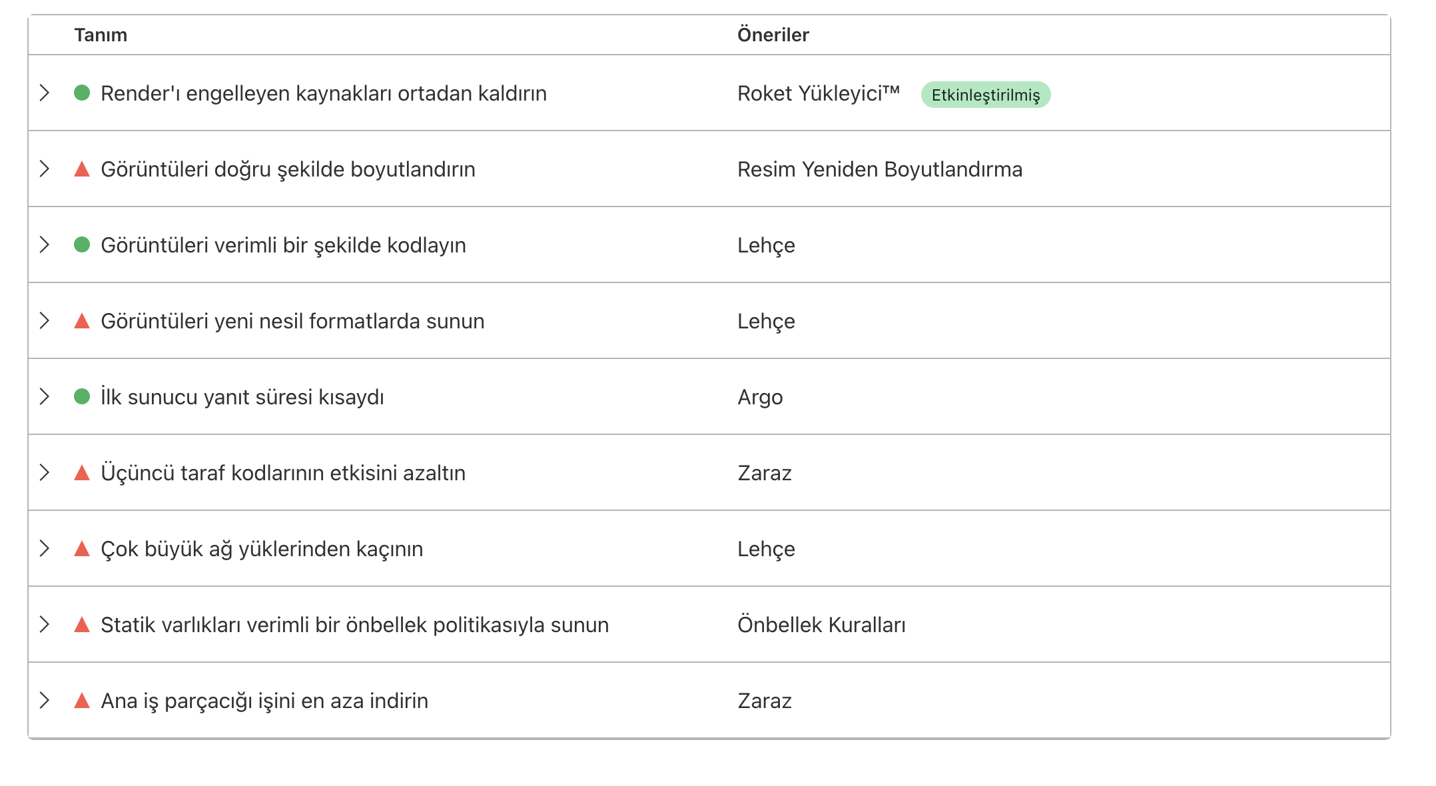Expand the 'Görüntüleri verimli bir şekilde kodlayın' chevron

coord(45,245)
